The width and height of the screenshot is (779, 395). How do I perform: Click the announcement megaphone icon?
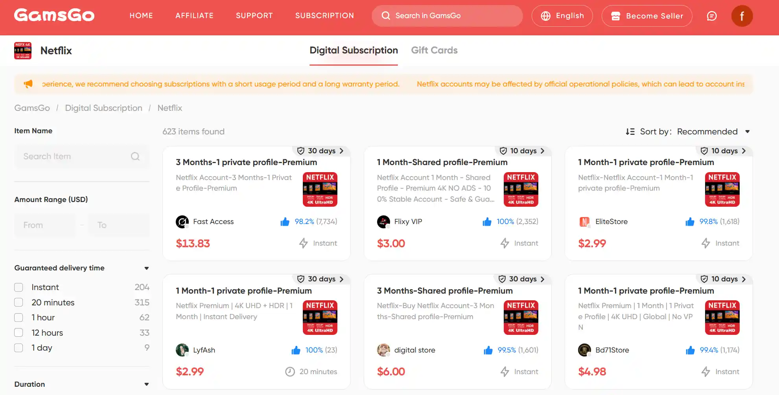click(x=28, y=84)
